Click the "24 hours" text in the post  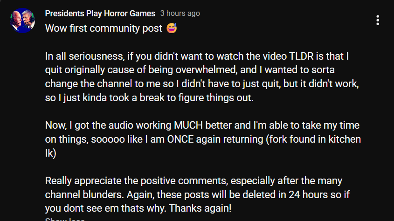pyautogui.click(x=307, y=195)
